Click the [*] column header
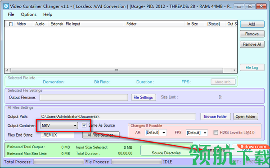This screenshot has height=168, width=270. [11, 24]
